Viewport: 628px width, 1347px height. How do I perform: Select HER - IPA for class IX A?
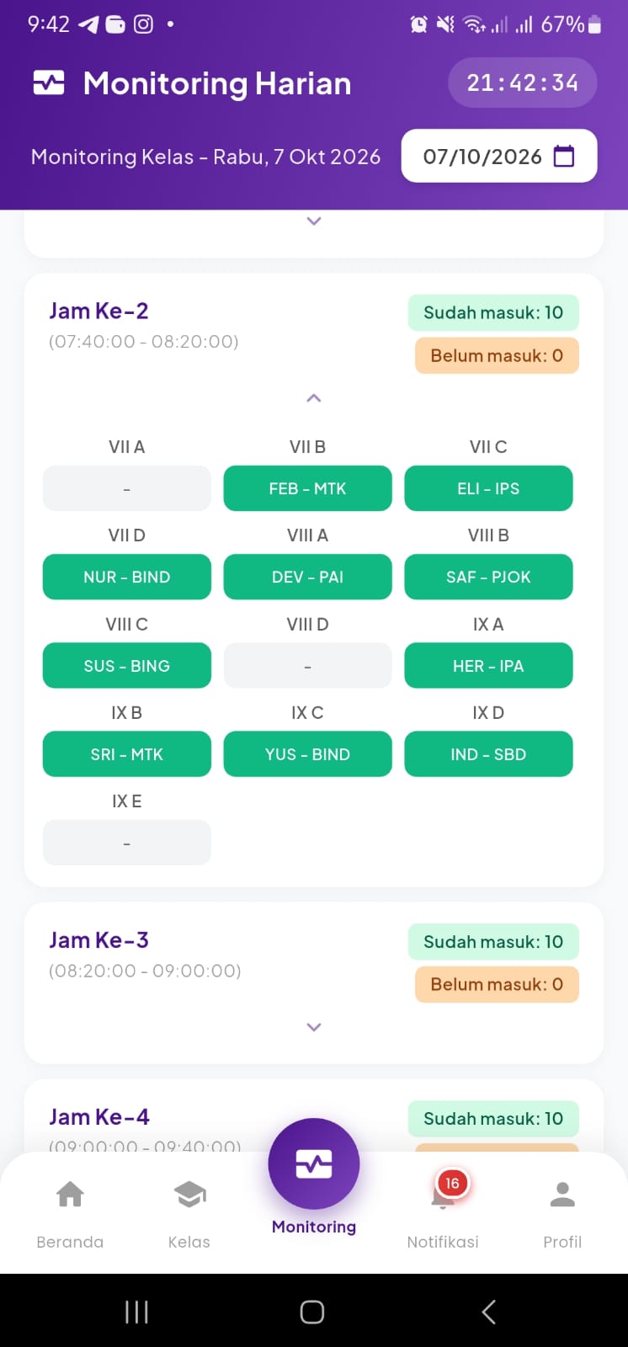pyautogui.click(x=488, y=665)
